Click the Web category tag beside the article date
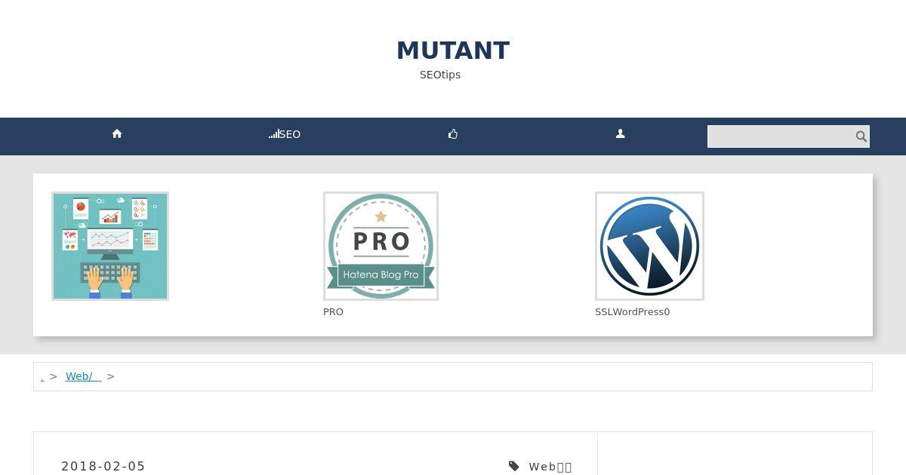The width and height of the screenshot is (906, 475). point(550,467)
